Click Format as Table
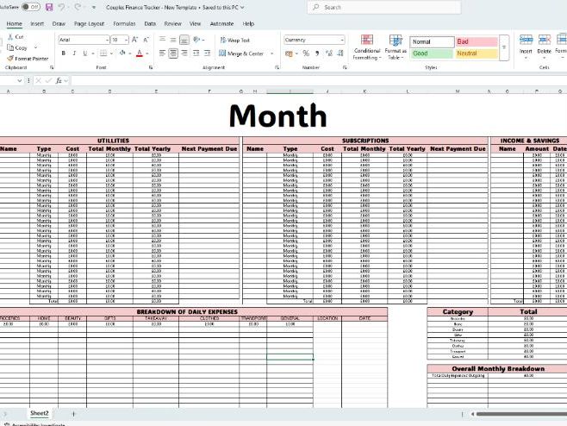The image size is (567, 426). coord(396,47)
